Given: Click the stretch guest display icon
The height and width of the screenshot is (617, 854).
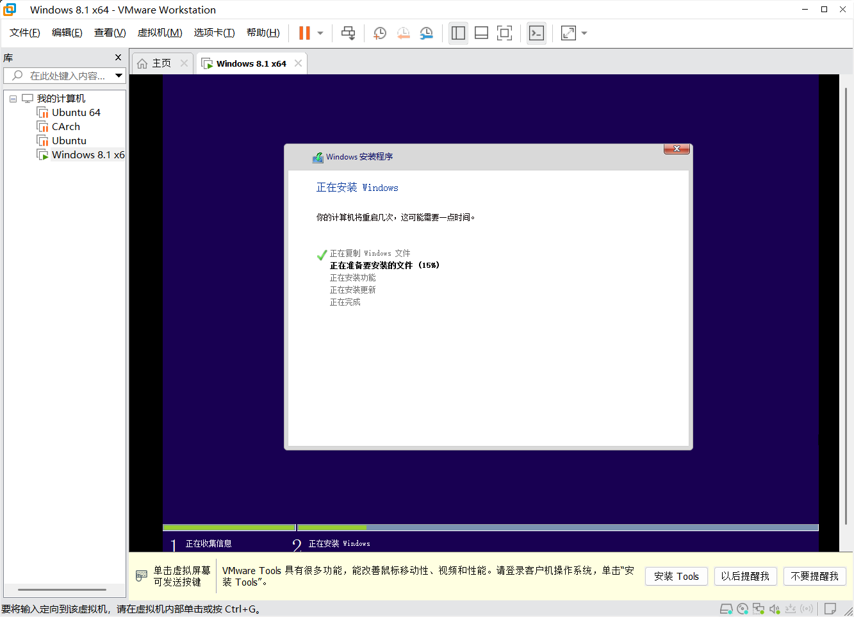Looking at the screenshot, I should [568, 33].
